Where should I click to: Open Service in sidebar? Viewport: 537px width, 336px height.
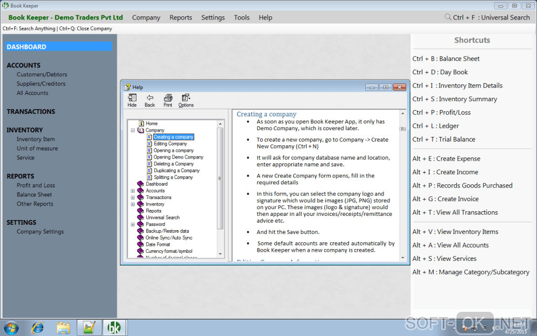[25, 157]
